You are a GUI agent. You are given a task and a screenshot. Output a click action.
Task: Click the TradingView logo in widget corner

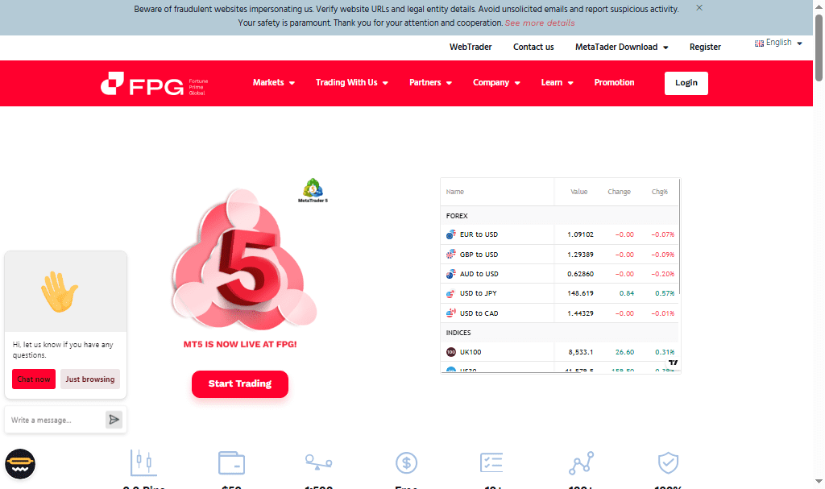tap(673, 363)
